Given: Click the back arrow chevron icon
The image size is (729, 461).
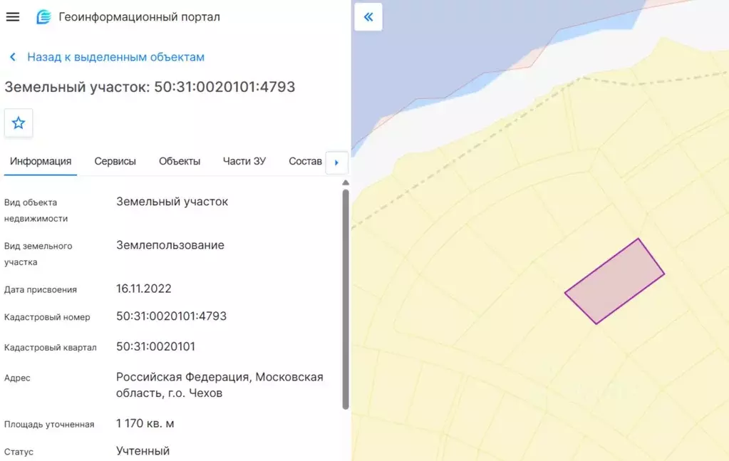Looking at the screenshot, I should click(13, 57).
